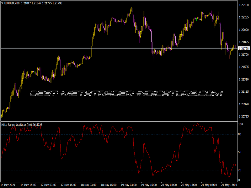
Task: Click the price scale value 1.20725
Action: point(244,116)
